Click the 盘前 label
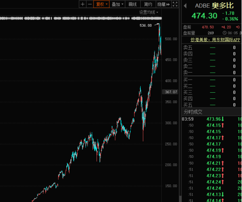The image size is (242, 202). coord(187,27)
